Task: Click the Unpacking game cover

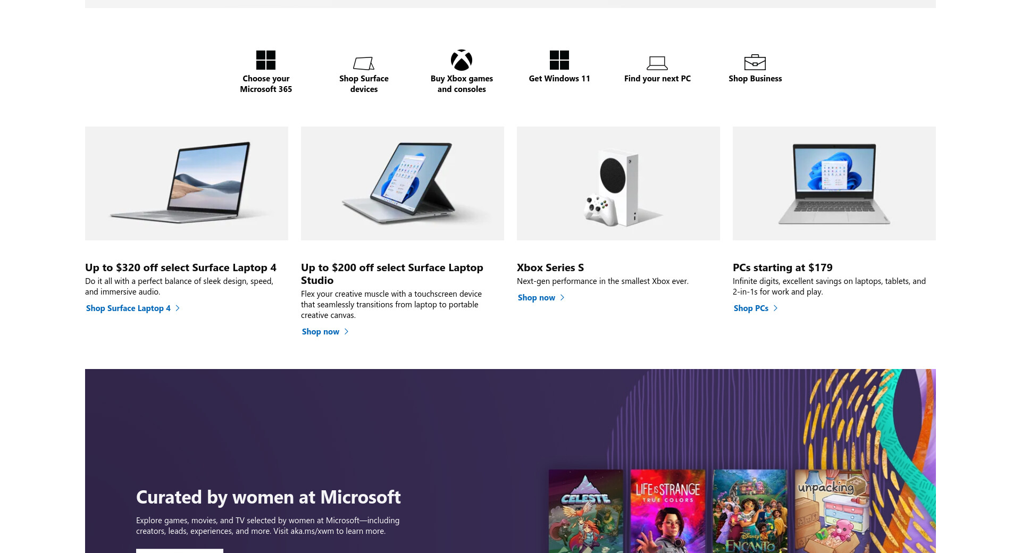Action: pyautogui.click(x=832, y=511)
